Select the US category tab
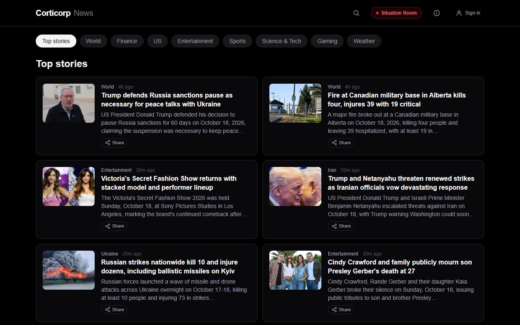Image resolution: width=520 pixels, height=325 pixels. coord(157,41)
